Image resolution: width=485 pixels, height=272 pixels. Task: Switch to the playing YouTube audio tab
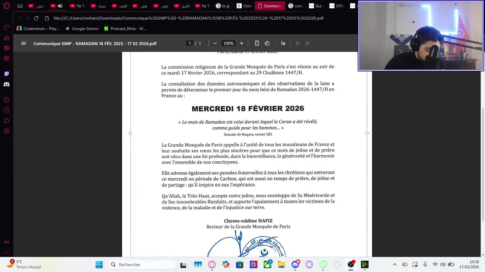click(x=56, y=6)
